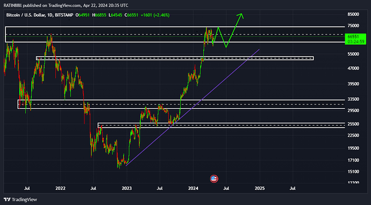Select the narrow white zone near 55000
Image resolution: width=371 pixels, height=205 pixels.
pos(175,58)
